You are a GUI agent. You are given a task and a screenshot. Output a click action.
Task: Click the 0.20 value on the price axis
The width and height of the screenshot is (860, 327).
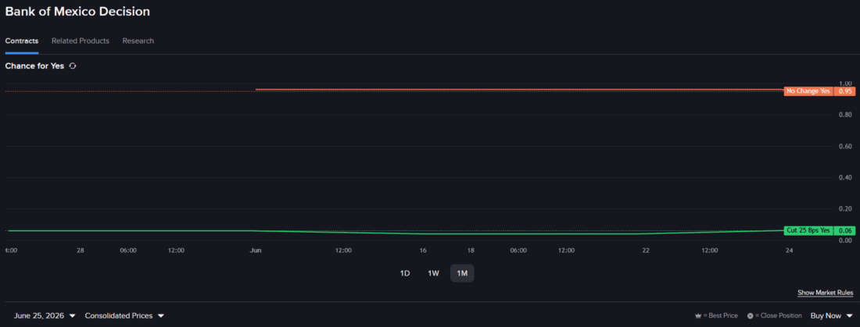click(x=845, y=208)
